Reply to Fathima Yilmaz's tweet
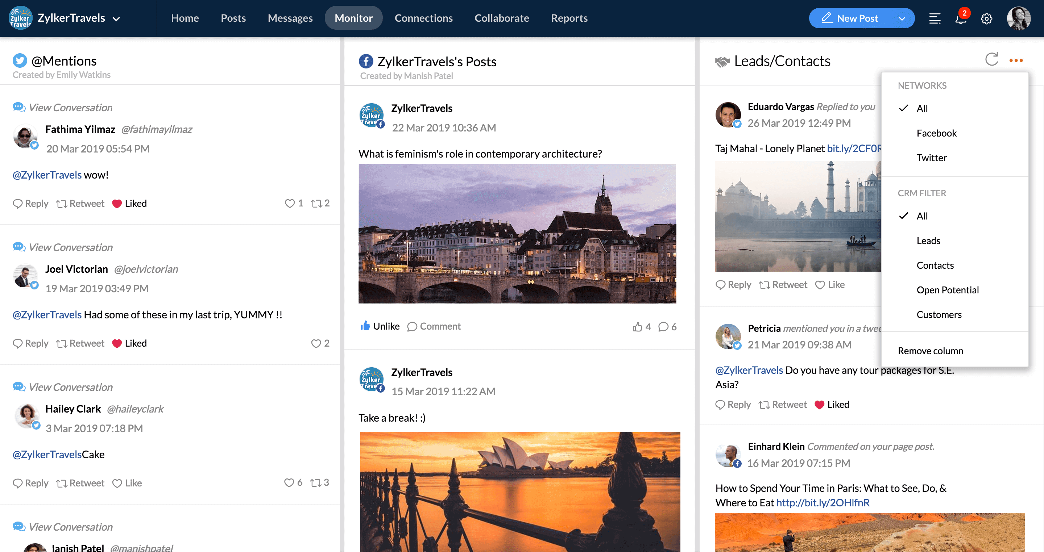 tap(30, 203)
